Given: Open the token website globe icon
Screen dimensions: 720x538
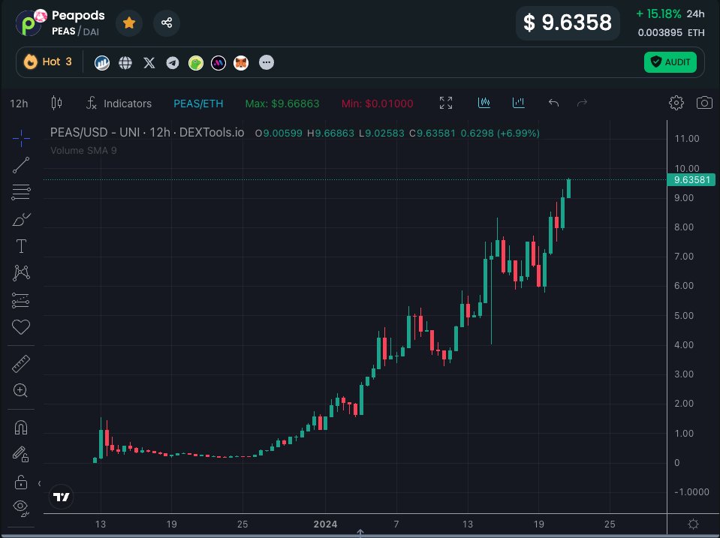Looking at the screenshot, I should point(125,62).
